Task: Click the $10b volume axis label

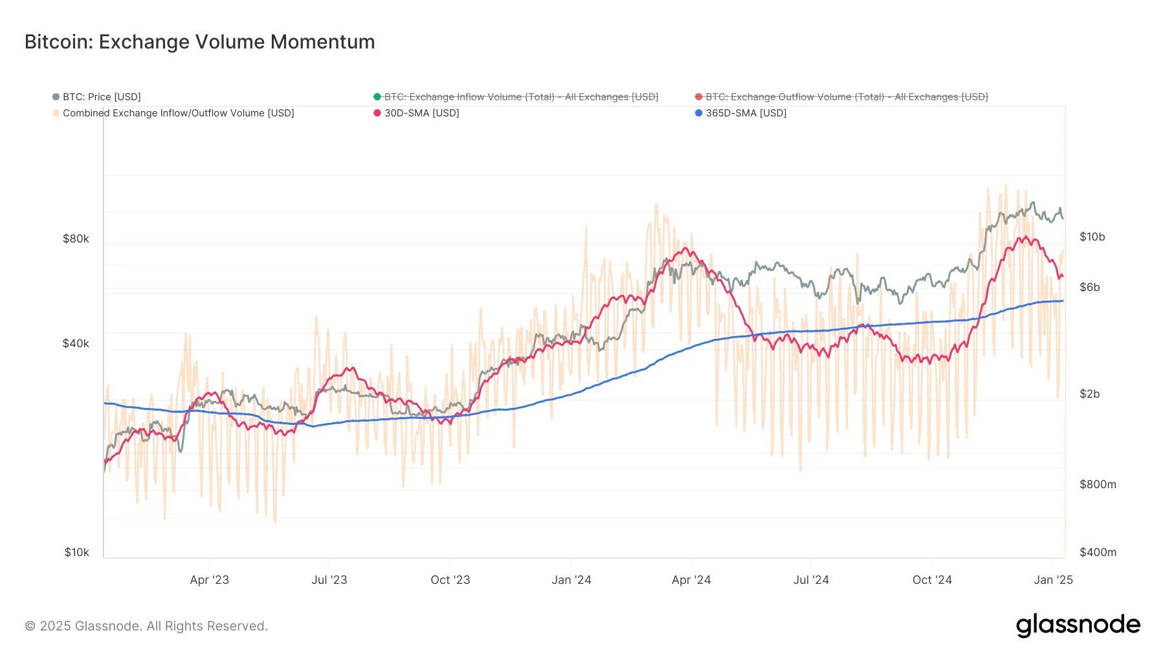Action: click(1093, 237)
